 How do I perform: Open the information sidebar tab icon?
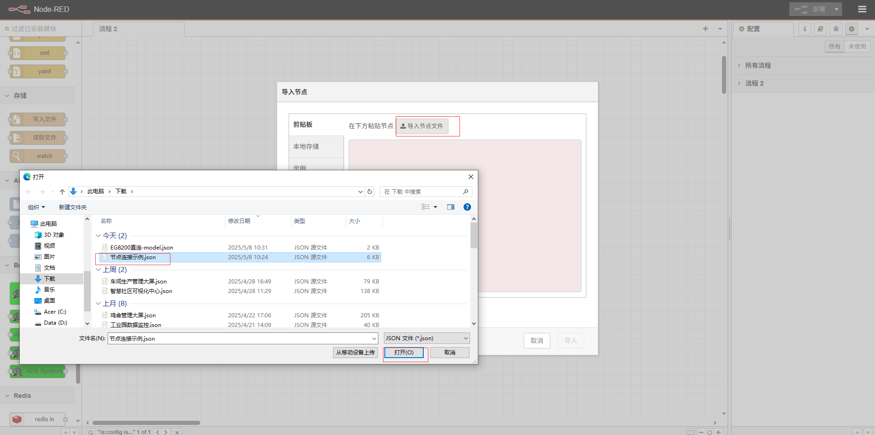804,29
